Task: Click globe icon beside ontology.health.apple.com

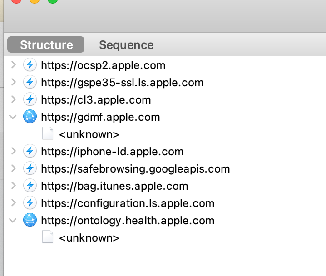Action: 30,220
